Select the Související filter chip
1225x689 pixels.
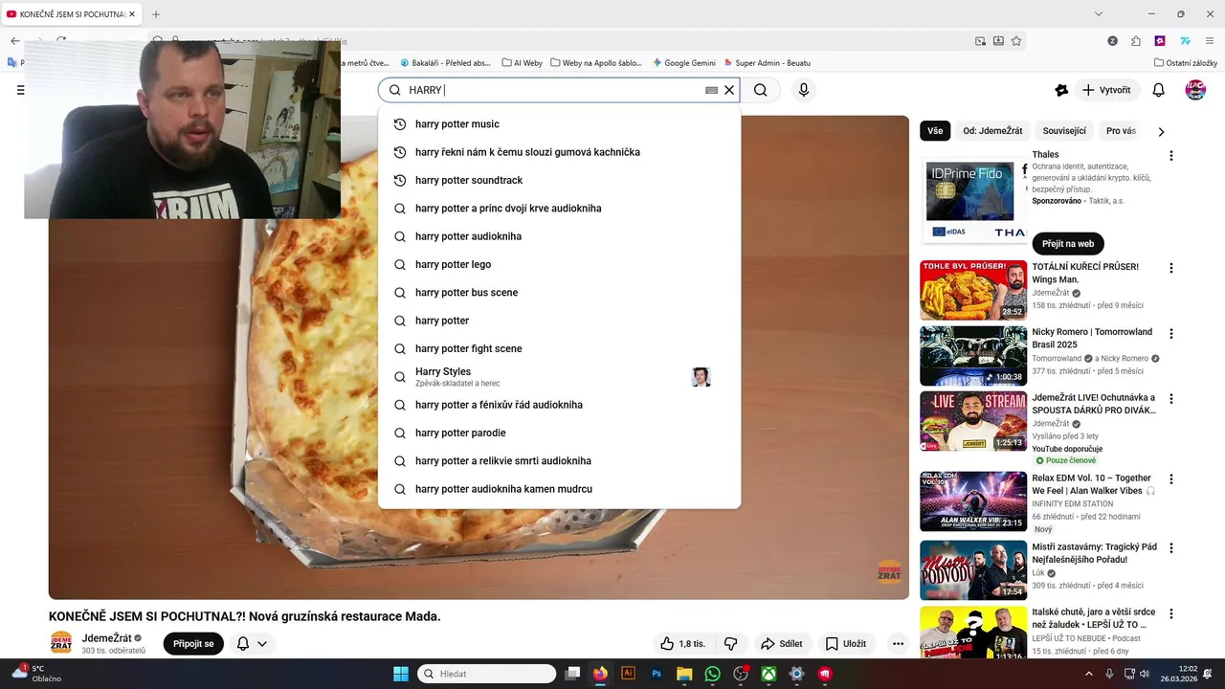[x=1064, y=131]
